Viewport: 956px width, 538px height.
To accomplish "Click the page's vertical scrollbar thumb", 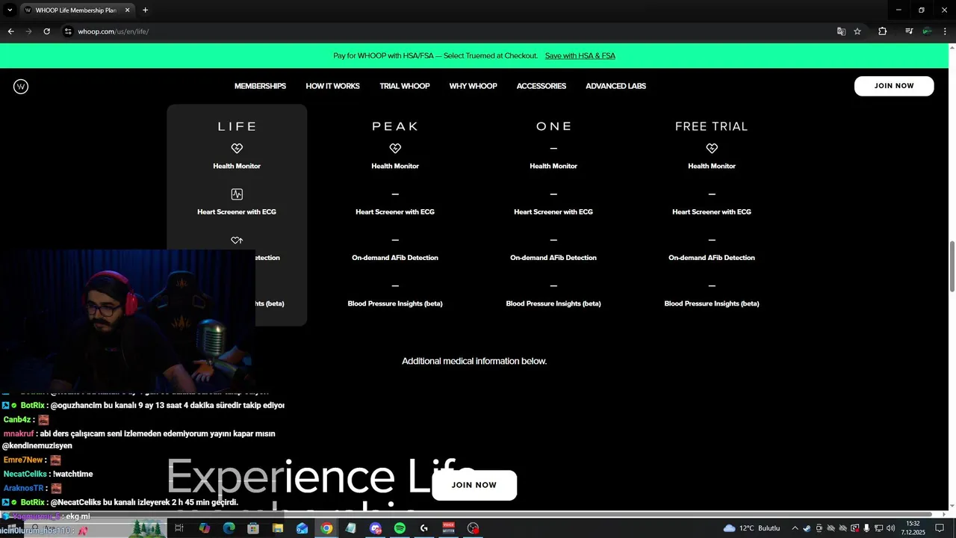I will click(x=952, y=267).
